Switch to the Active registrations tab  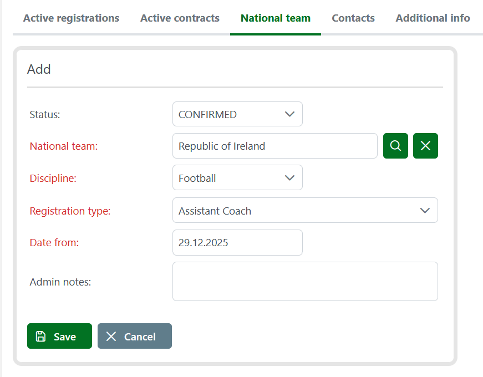[x=71, y=18]
